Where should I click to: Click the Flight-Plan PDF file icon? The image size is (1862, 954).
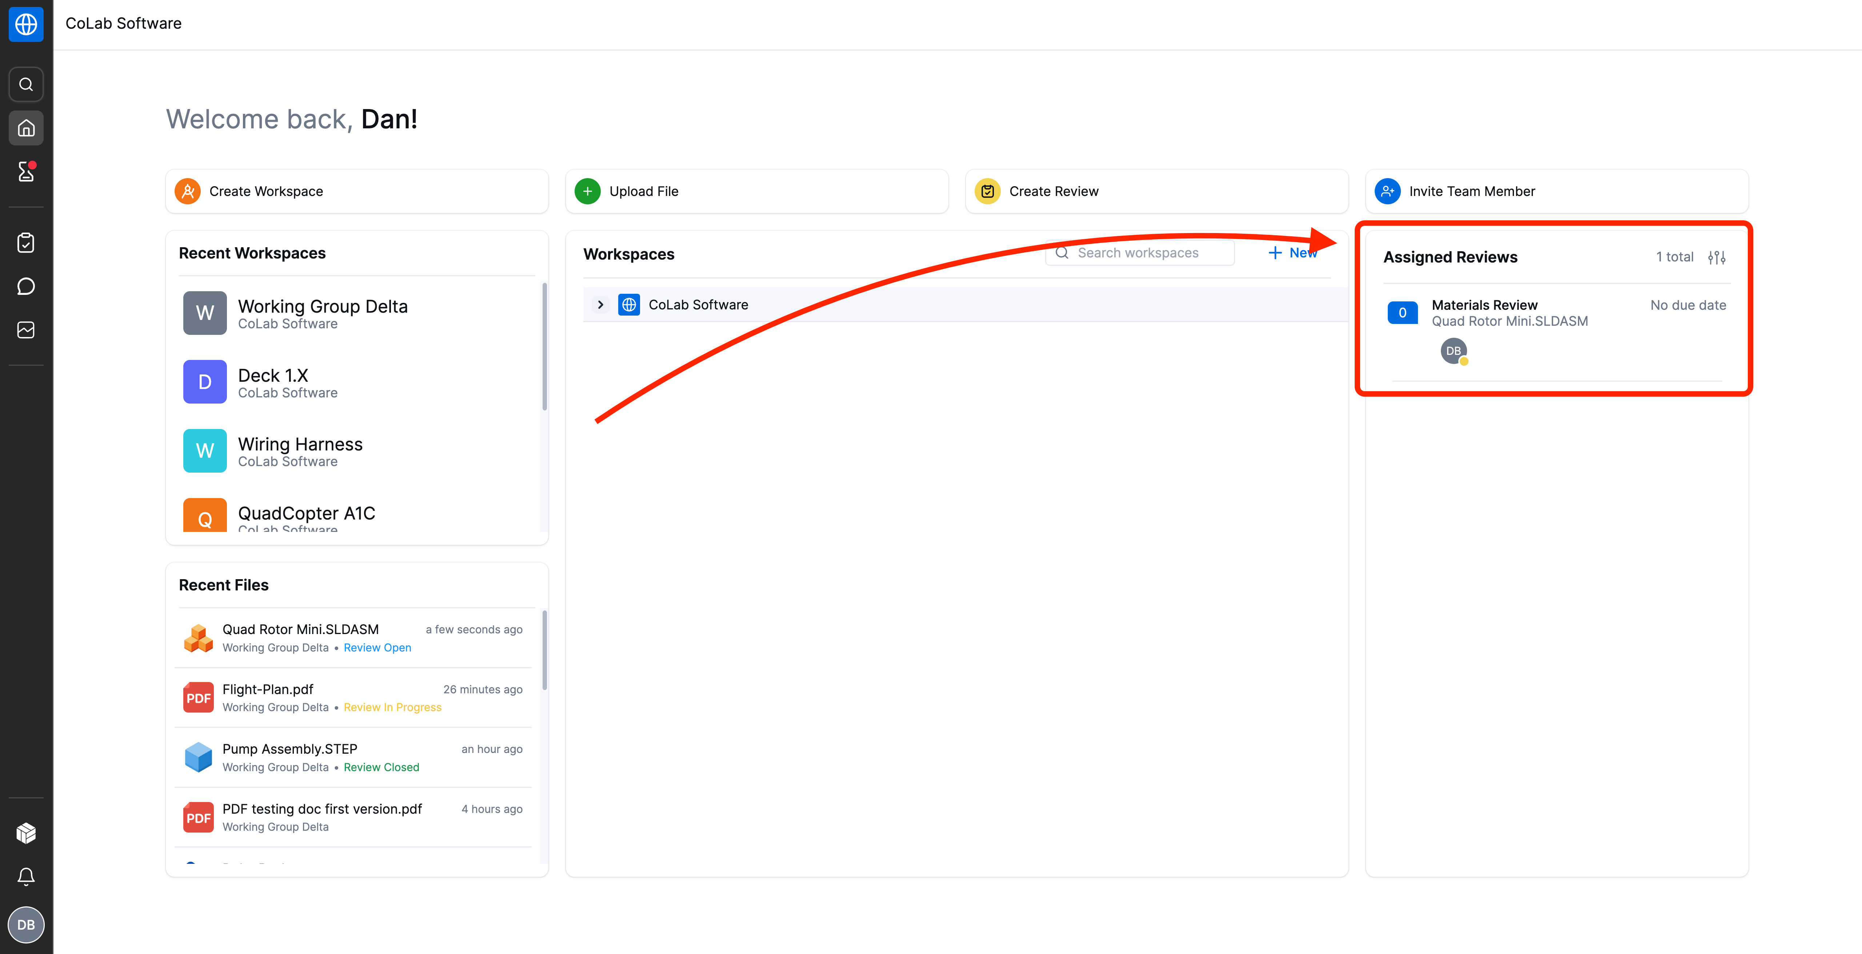pyautogui.click(x=198, y=698)
